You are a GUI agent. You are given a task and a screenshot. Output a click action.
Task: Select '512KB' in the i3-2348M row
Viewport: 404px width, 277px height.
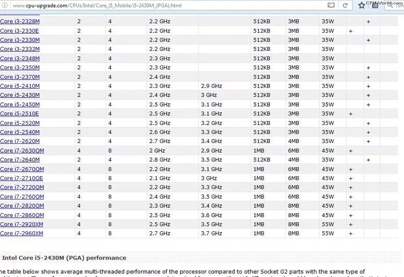(262, 58)
